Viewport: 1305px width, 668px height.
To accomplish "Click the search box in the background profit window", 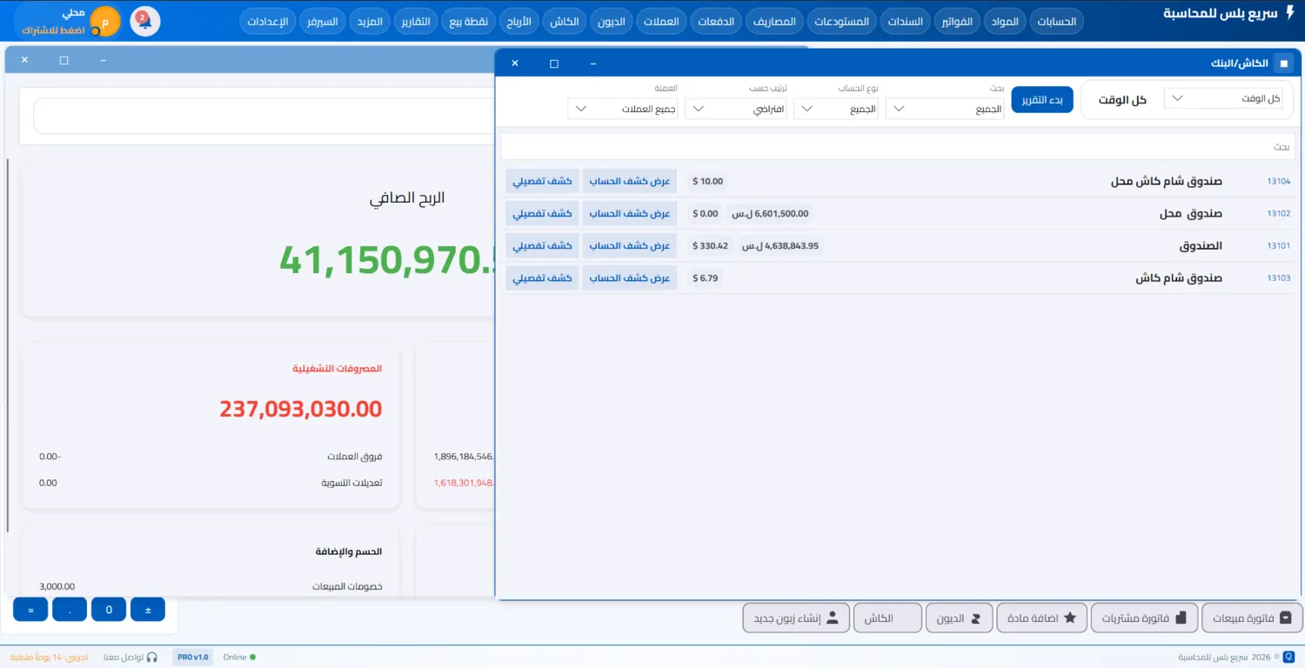I will pyautogui.click(x=264, y=116).
